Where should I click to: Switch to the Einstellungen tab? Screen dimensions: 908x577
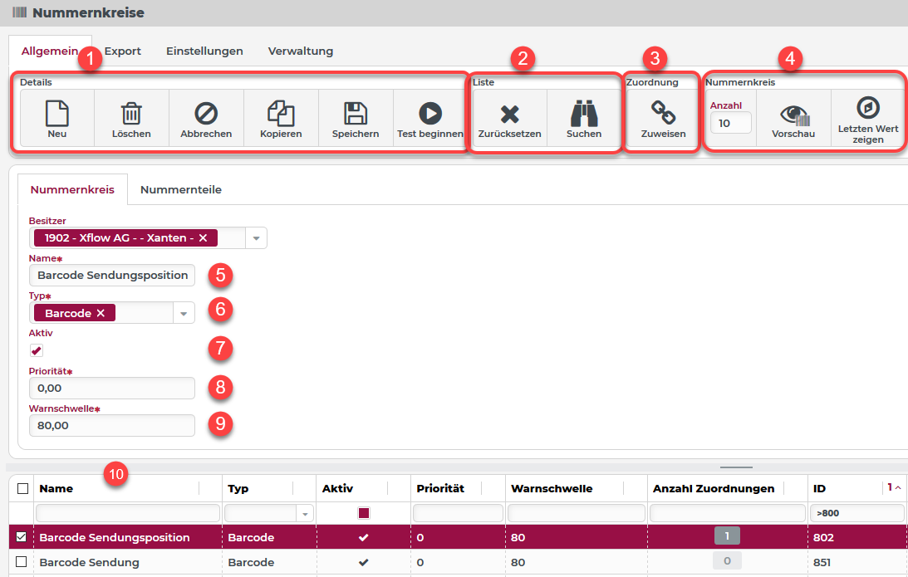click(x=204, y=51)
